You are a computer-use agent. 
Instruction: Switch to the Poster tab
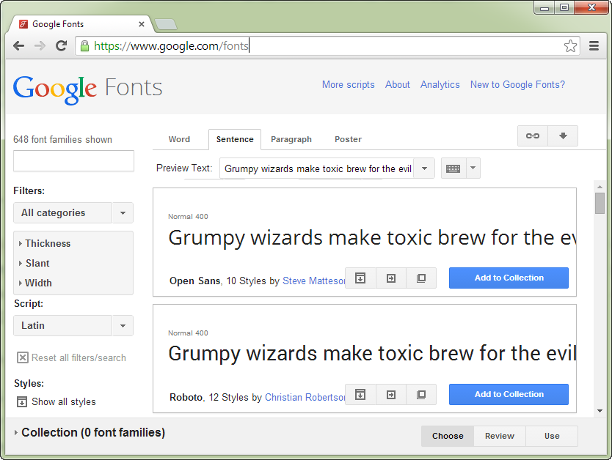(x=348, y=139)
